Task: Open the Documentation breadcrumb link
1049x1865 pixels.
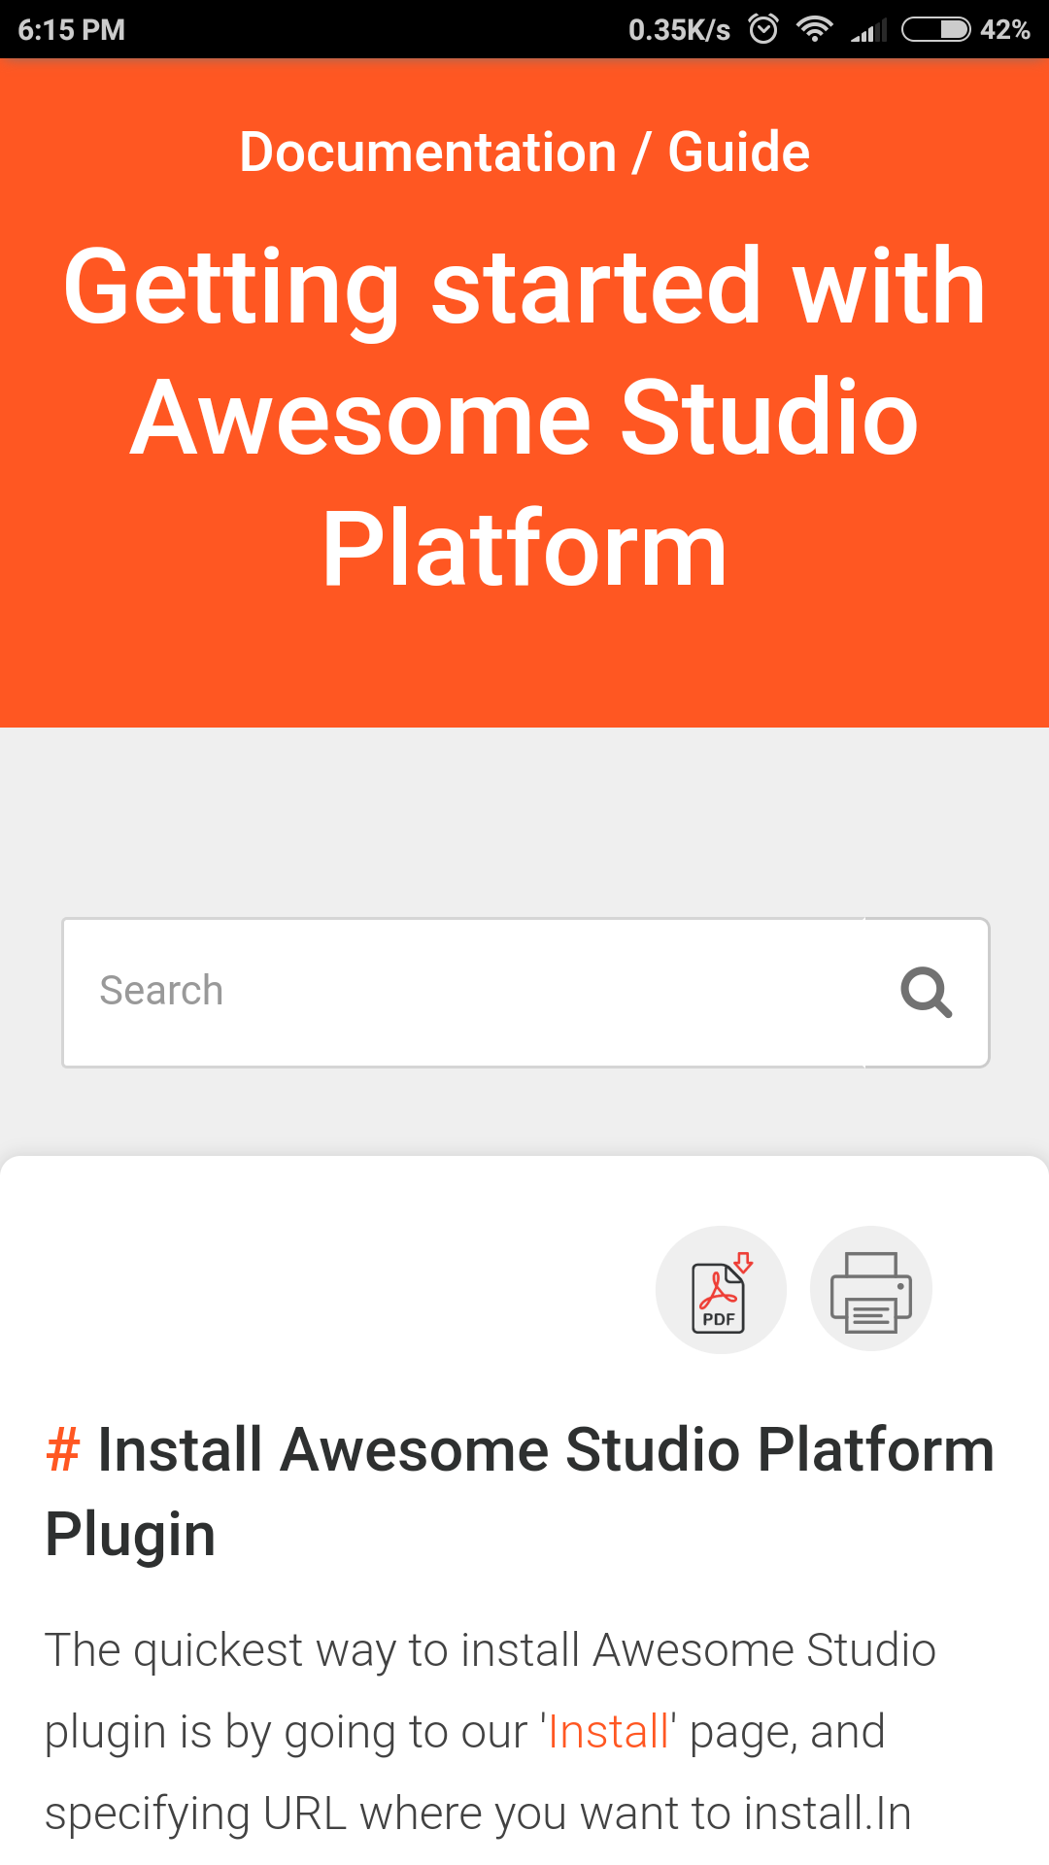Action: click(x=428, y=153)
